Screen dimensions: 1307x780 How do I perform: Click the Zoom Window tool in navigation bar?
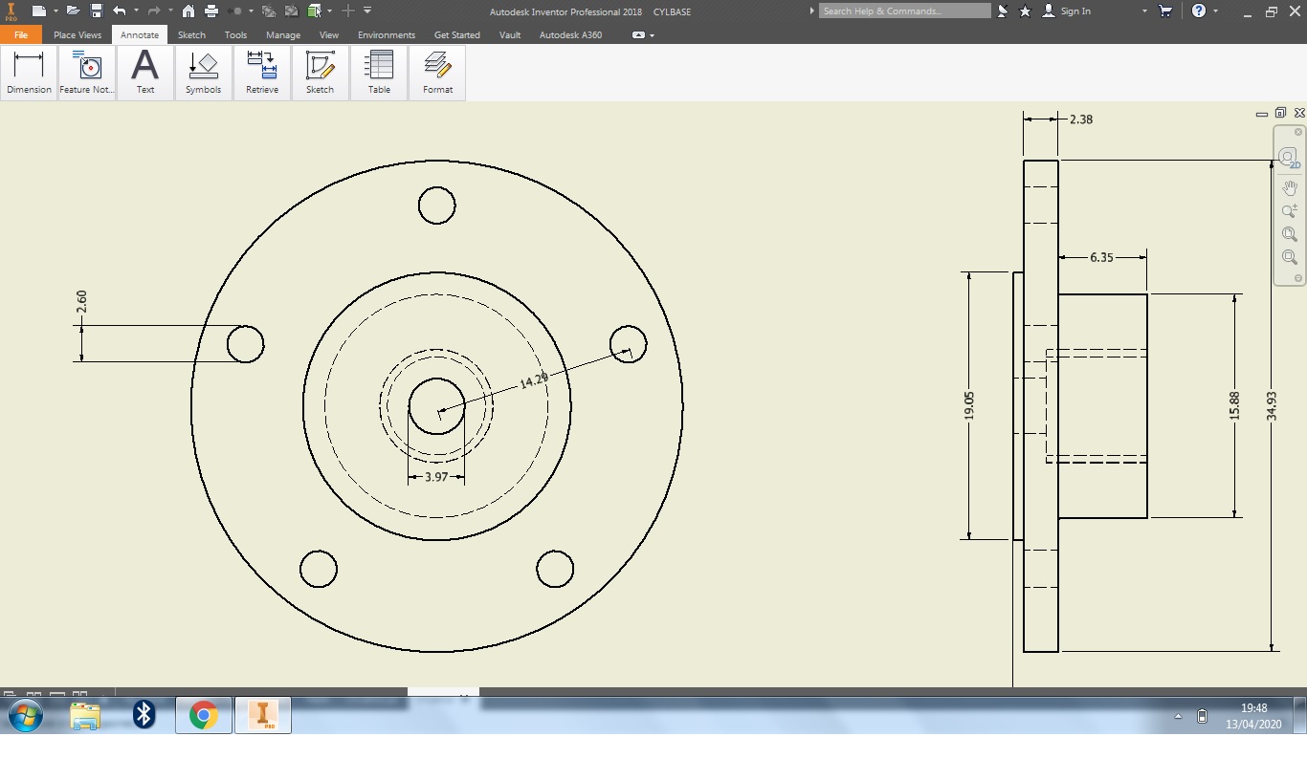point(1290,257)
